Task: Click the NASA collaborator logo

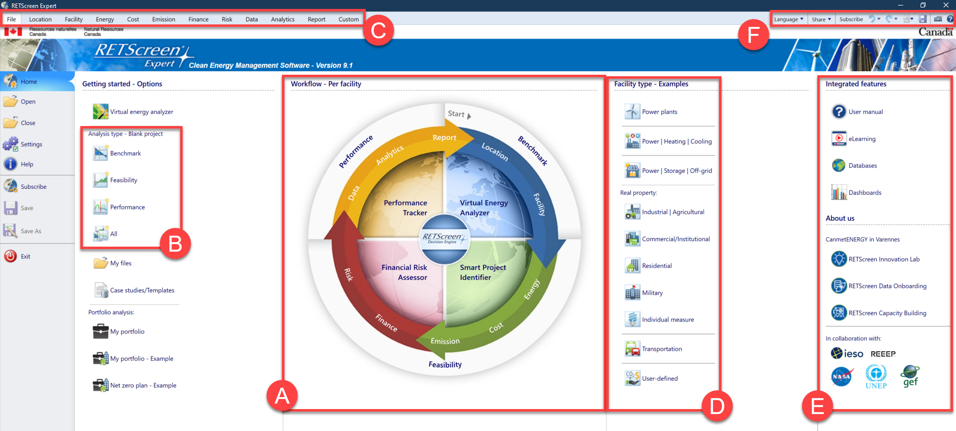Action: (x=842, y=377)
